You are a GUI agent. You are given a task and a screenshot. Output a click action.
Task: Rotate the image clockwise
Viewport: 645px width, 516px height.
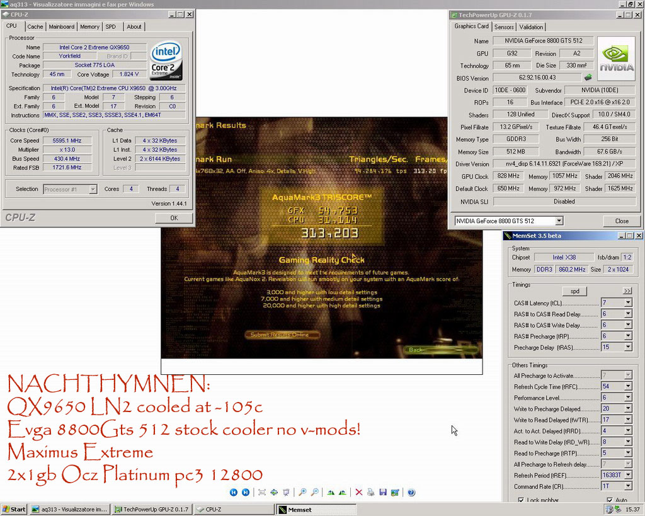[x=331, y=493]
